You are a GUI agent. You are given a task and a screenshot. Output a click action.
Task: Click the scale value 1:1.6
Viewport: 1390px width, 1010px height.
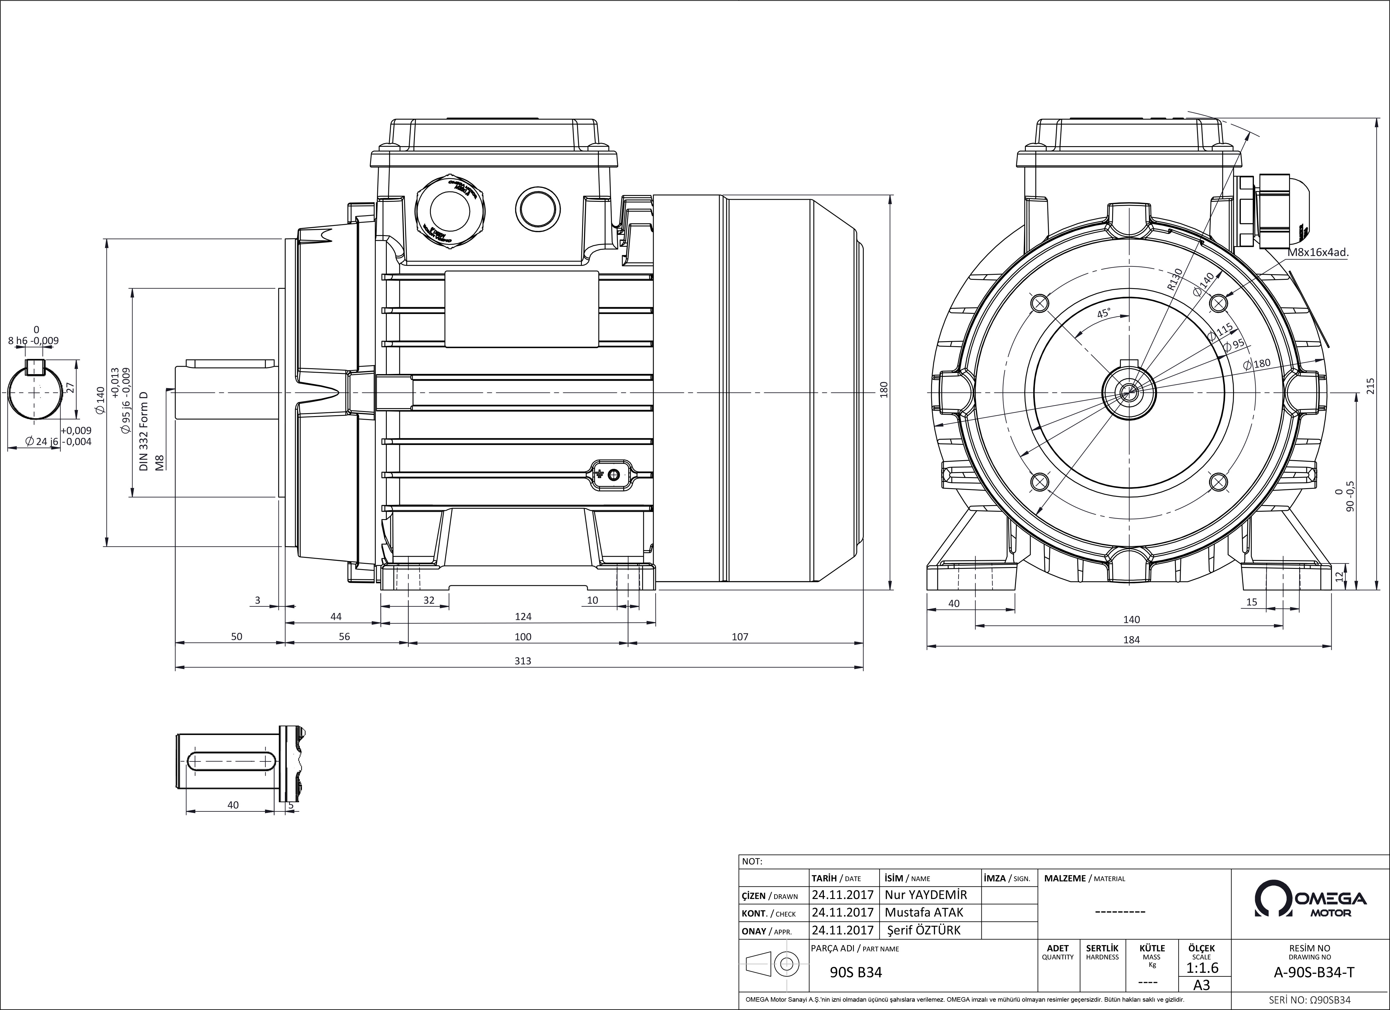coord(1202,968)
